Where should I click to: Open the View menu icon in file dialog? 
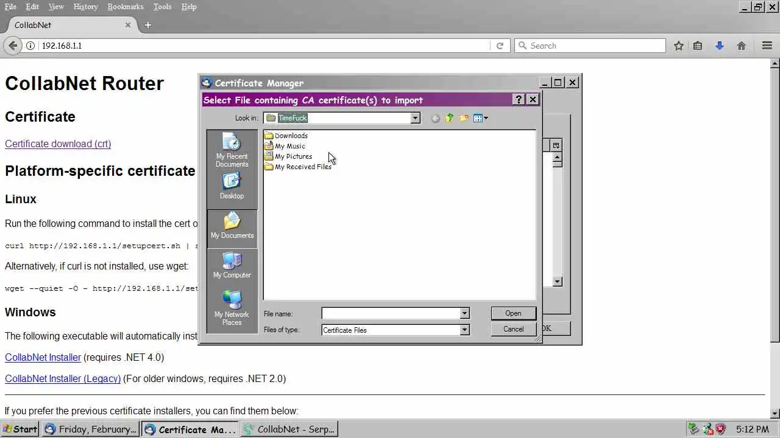[480, 118]
